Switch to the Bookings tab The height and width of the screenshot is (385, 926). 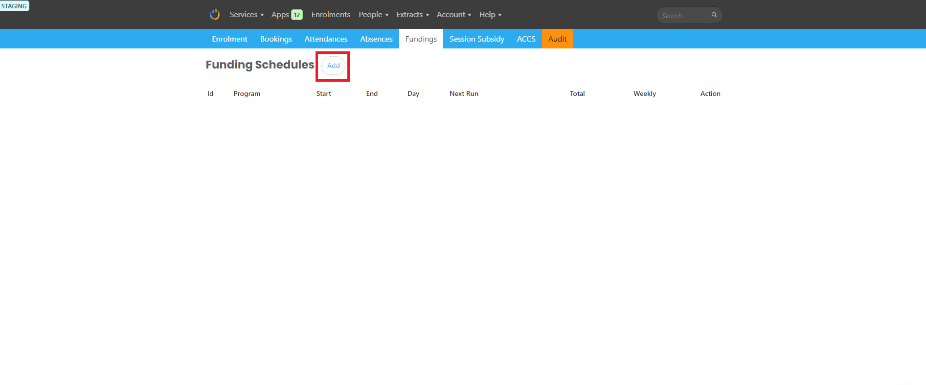(x=276, y=39)
